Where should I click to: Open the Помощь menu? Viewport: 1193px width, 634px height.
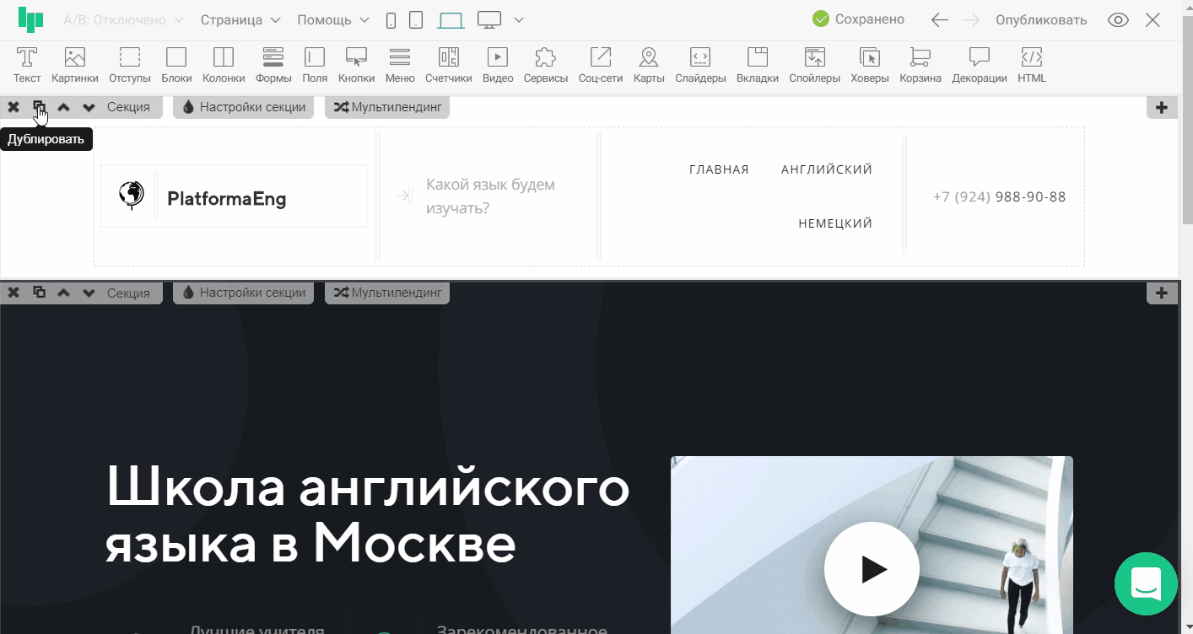(333, 20)
